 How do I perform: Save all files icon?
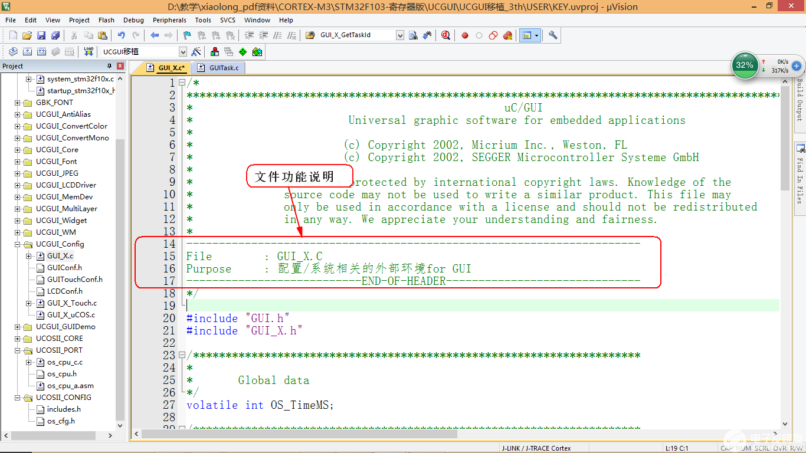pos(55,35)
